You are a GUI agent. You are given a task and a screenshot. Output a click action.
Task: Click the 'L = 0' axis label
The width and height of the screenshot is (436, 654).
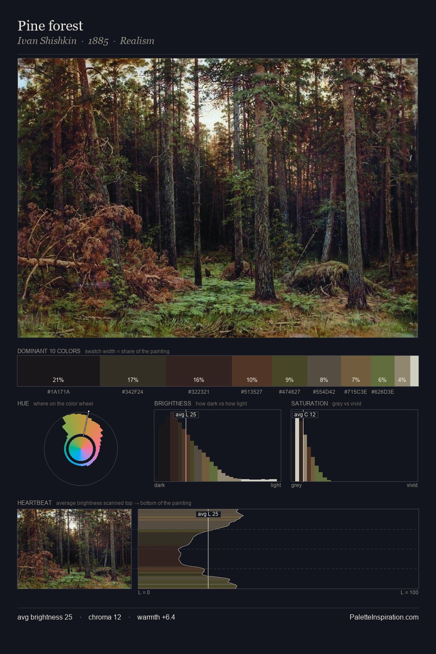pos(144,593)
